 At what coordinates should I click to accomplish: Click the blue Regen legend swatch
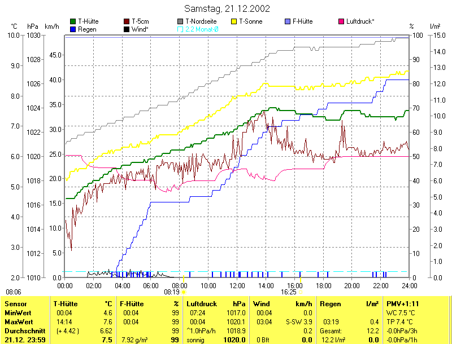click(x=73, y=29)
